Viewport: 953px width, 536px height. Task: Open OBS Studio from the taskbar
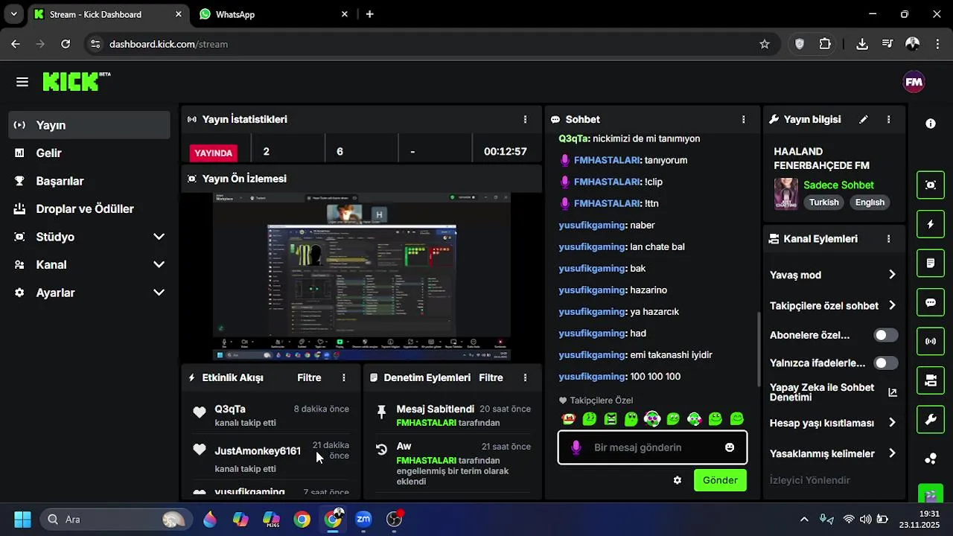tap(395, 520)
